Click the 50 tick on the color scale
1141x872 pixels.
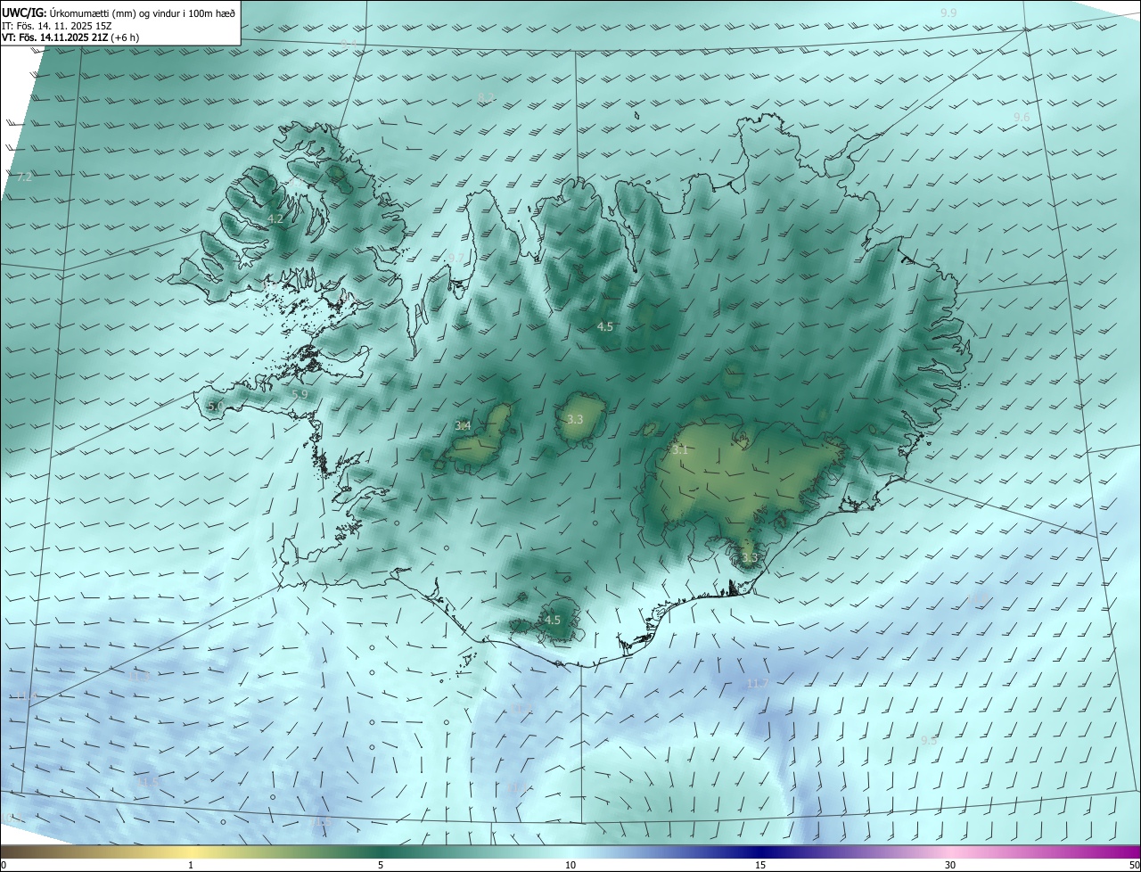point(1134,865)
